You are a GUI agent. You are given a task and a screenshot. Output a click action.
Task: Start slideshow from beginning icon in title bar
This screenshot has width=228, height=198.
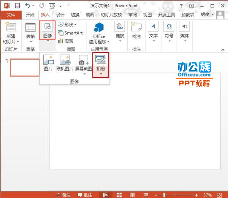click(52, 6)
